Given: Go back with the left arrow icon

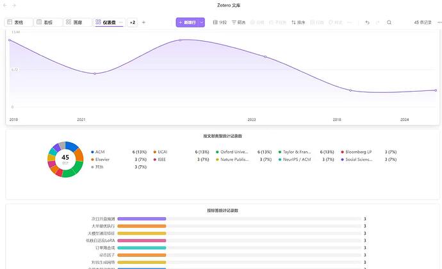Looking at the screenshot, I should 5,5.
